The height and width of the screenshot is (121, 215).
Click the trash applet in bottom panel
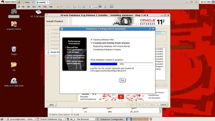[x=151, y=119]
